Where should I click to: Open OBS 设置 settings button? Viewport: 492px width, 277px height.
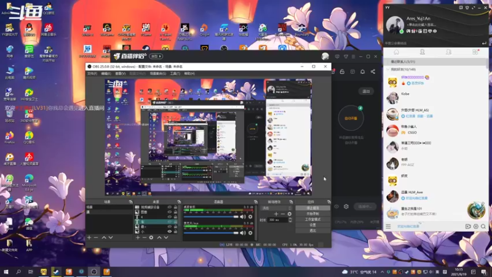coord(312,225)
